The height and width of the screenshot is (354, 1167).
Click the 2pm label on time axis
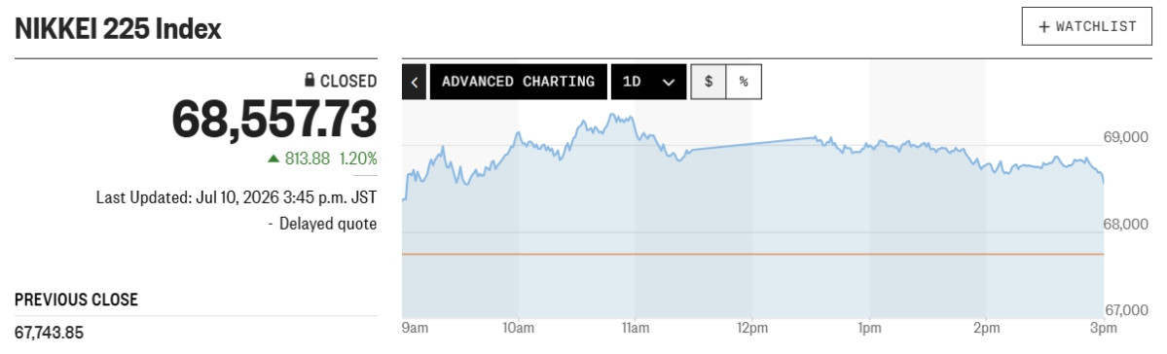(985, 328)
